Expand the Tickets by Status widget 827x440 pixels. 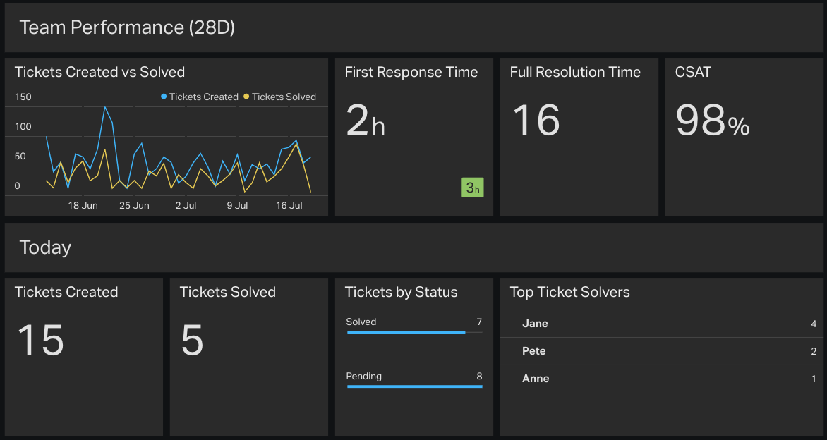(x=401, y=293)
